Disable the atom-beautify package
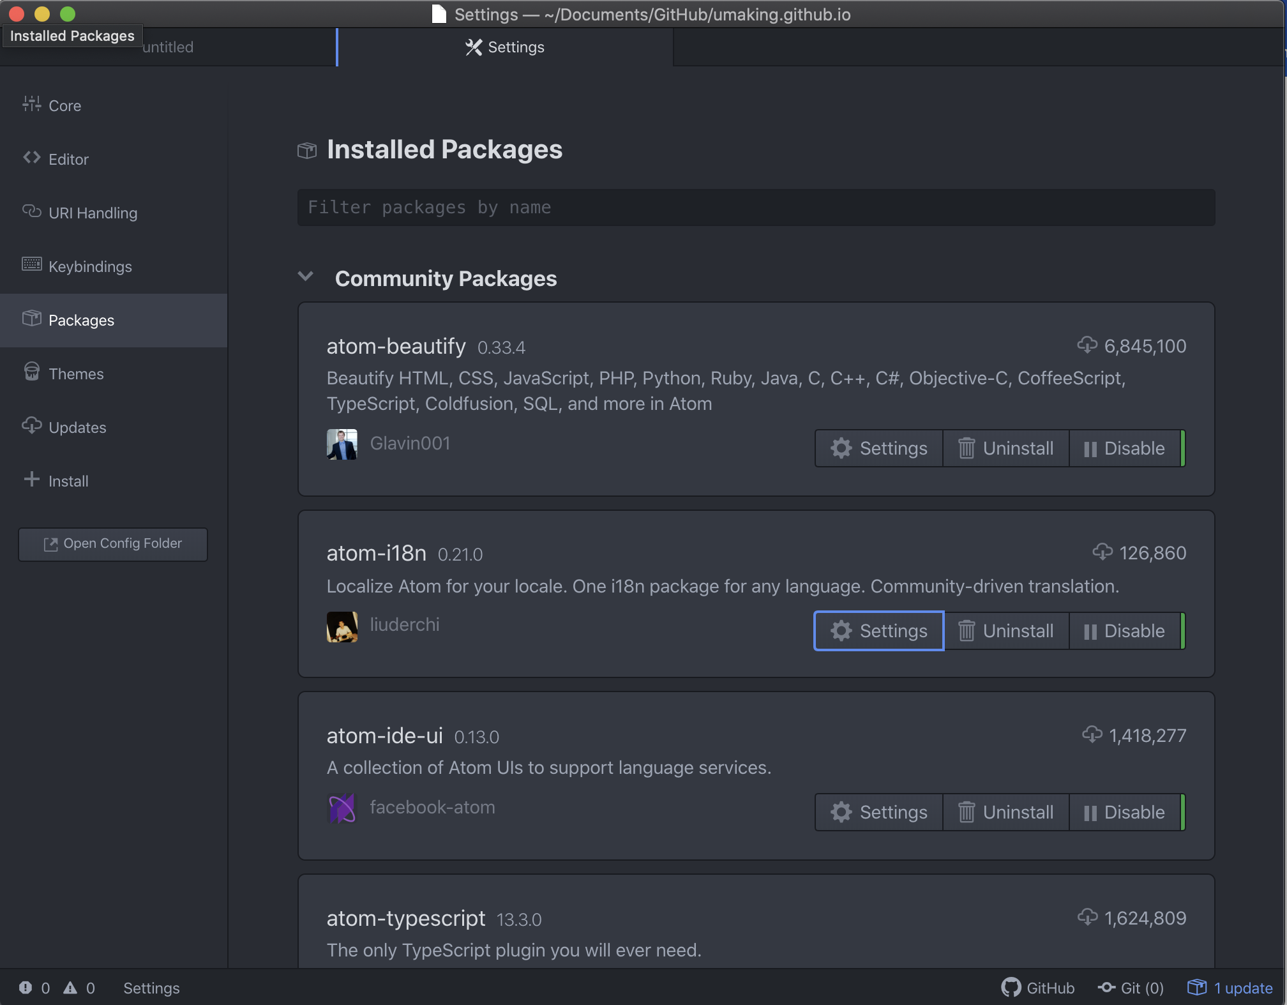 pyautogui.click(x=1125, y=448)
